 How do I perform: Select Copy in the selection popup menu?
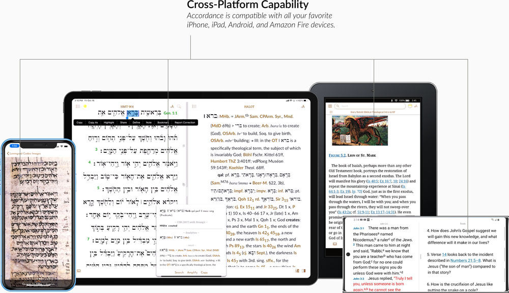pos(79,122)
